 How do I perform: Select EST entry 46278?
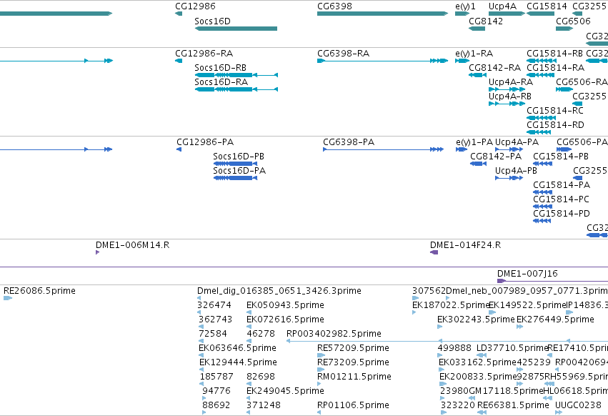coord(261,334)
